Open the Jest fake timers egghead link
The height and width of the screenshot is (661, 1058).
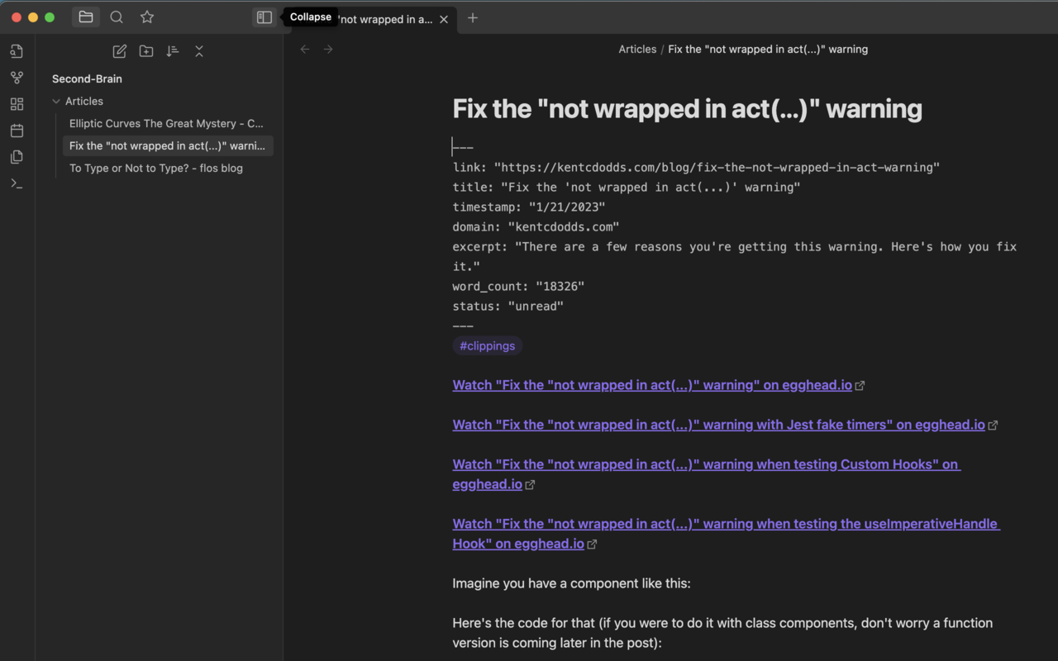coord(718,425)
